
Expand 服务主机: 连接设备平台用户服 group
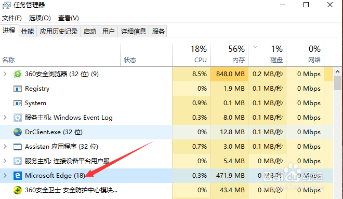[5, 161]
